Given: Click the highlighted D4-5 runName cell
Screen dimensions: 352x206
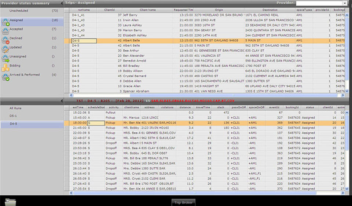Looking at the screenshot, I should [84, 41].
